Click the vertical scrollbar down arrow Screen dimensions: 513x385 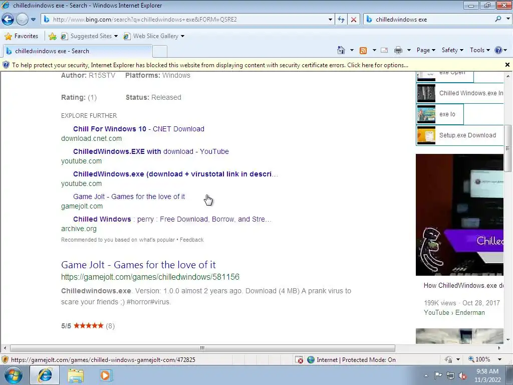coord(508,340)
